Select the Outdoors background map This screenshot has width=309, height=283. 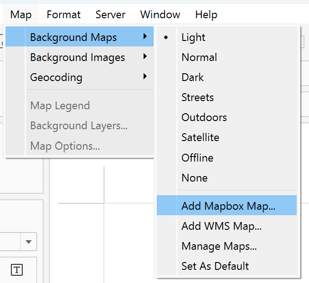click(x=227, y=117)
